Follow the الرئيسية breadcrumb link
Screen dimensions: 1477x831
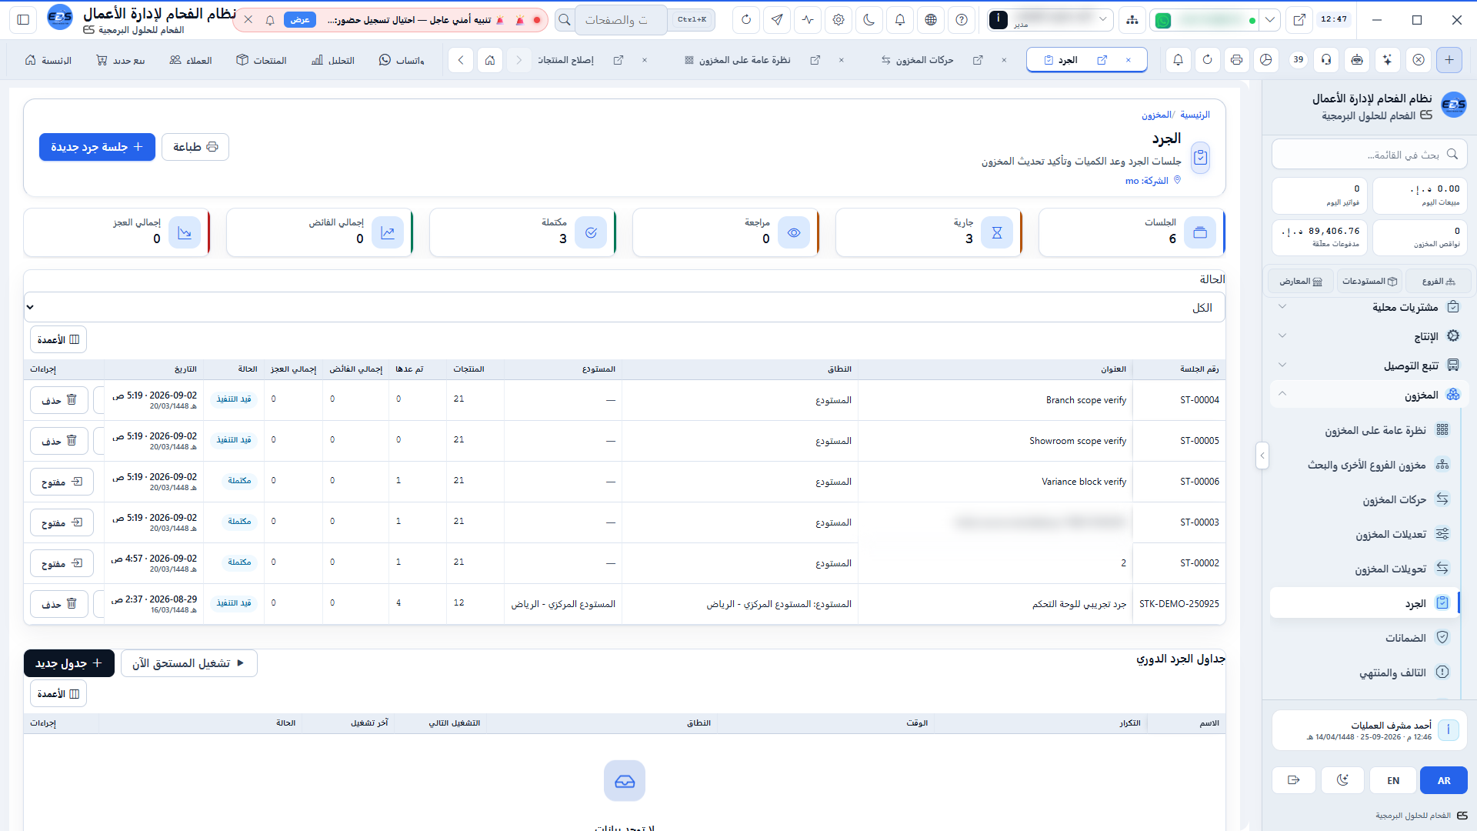pyautogui.click(x=1195, y=115)
